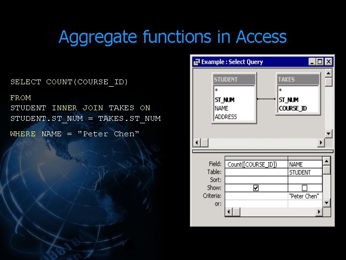Viewport: 346px width, 260px height.
Task: Click Sort cell under Count([COURSE_ID]) column
Action: [257, 180]
